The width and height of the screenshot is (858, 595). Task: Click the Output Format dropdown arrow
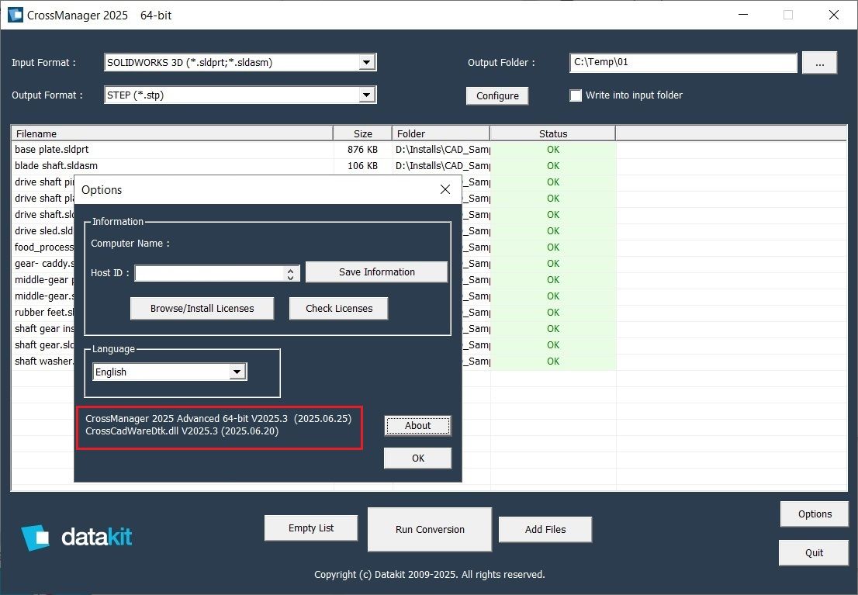tap(365, 95)
